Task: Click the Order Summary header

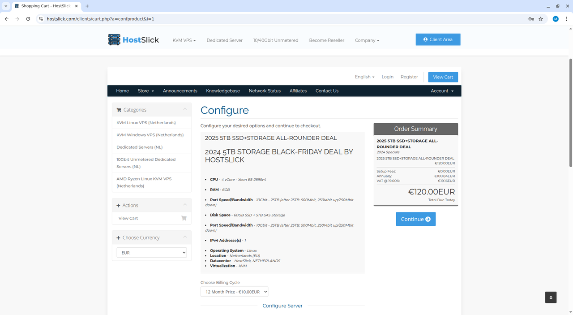Action: click(416, 129)
